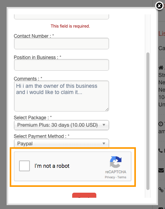Click the Position in Business field
This screenshot has width=165, height=209.
(x=61, y=65)
